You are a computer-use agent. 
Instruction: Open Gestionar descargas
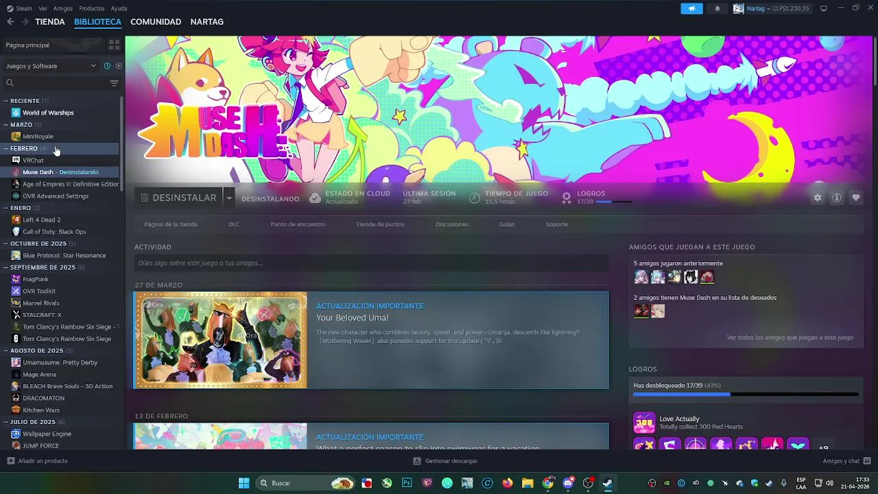[445, 461]
